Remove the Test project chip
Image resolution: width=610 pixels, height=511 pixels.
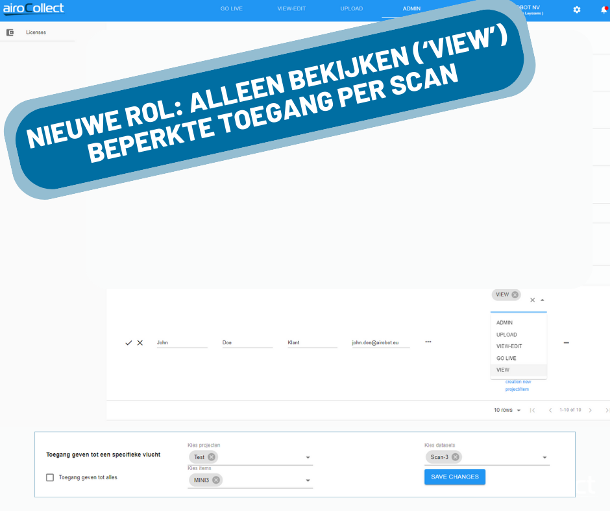[x=212, y=457]
